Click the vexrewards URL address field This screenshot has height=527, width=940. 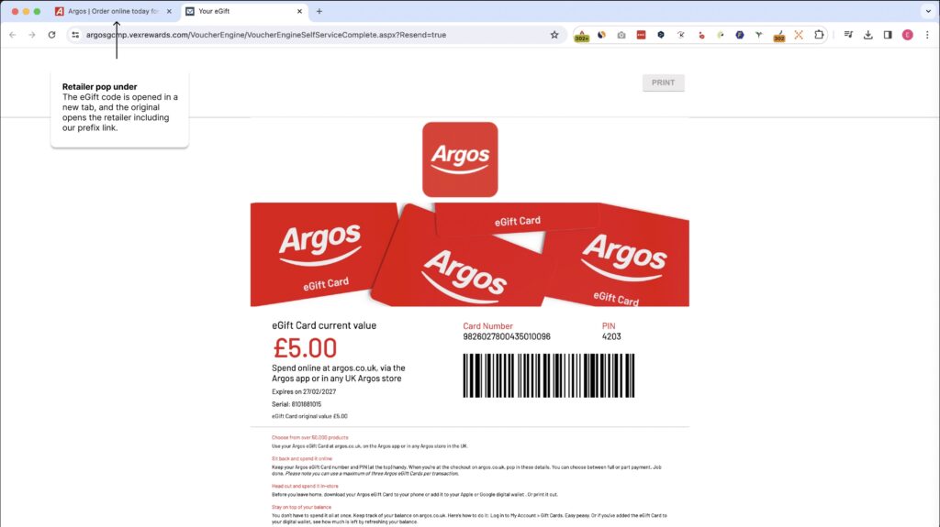312,35
